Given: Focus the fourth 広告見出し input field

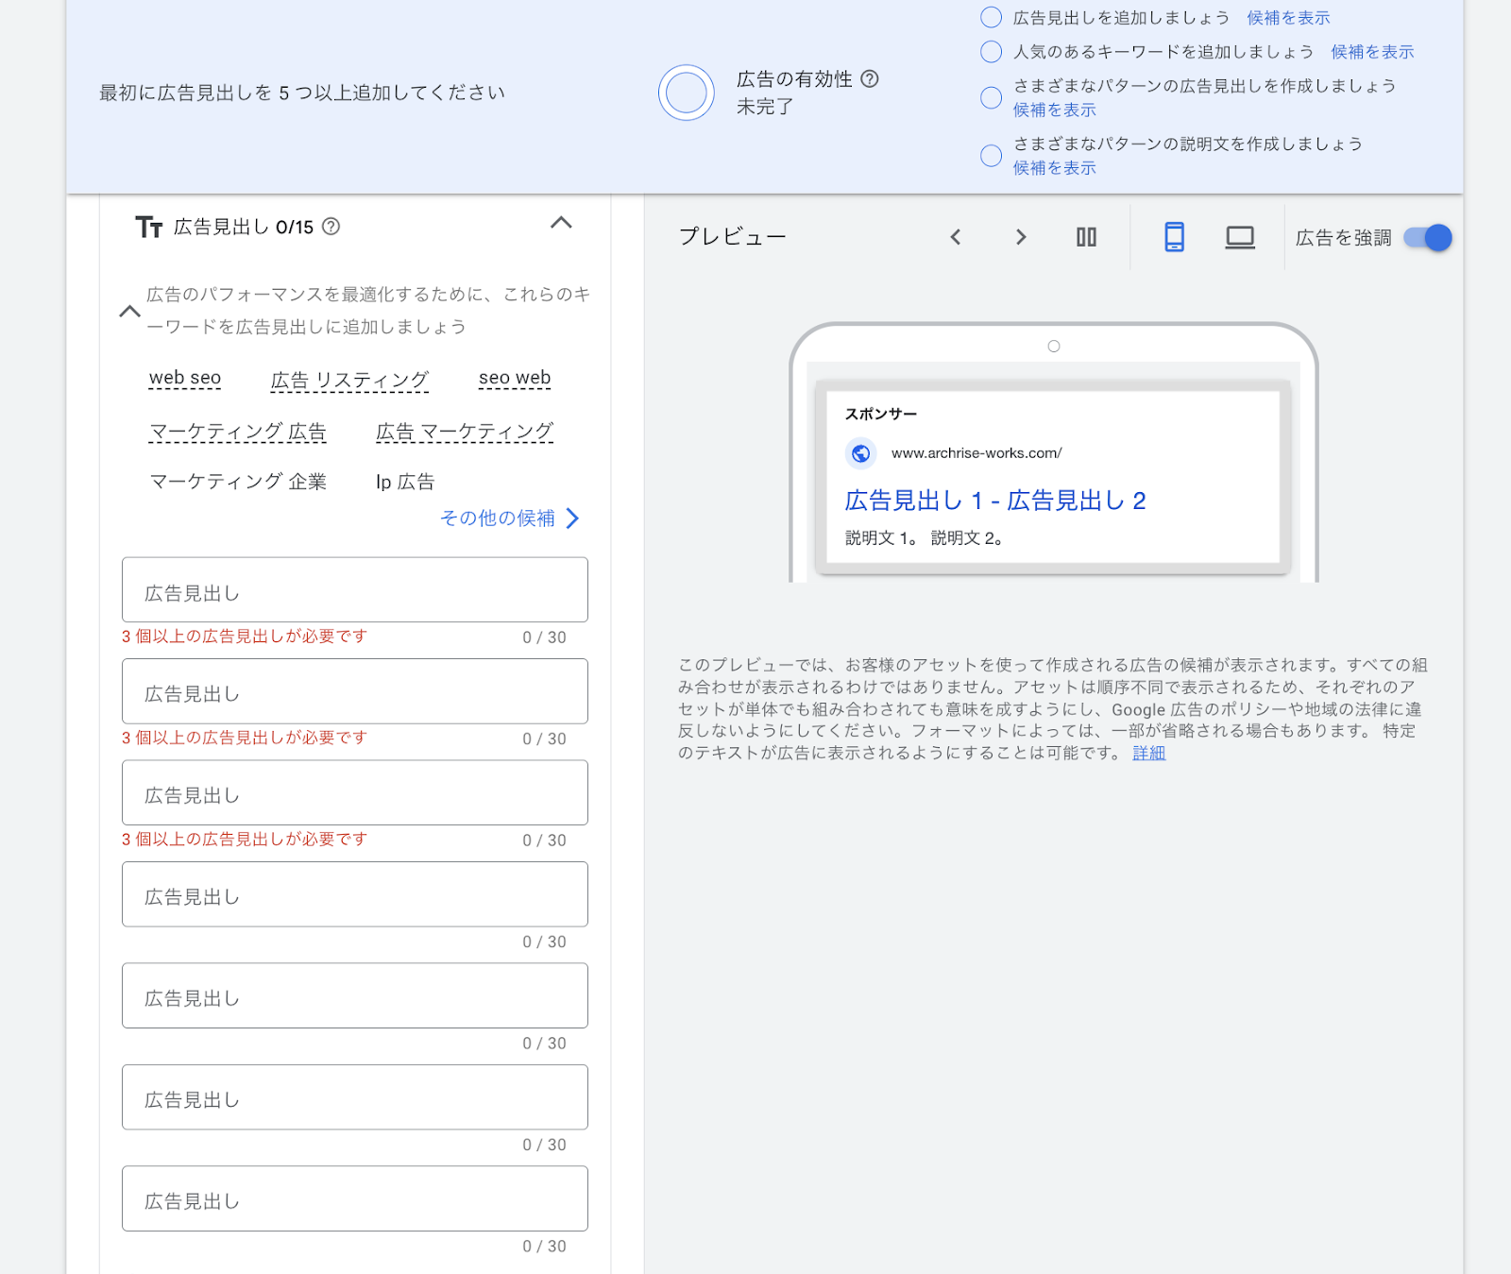Looking at the screenshot, I should coord(355,894).
